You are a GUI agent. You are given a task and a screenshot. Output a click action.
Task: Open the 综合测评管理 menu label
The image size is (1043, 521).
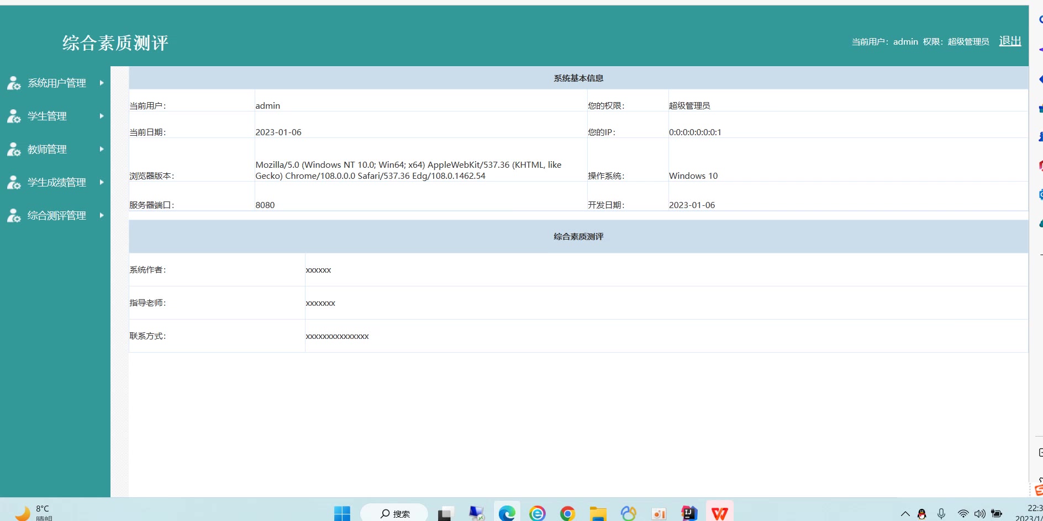[x=57, y=215]
